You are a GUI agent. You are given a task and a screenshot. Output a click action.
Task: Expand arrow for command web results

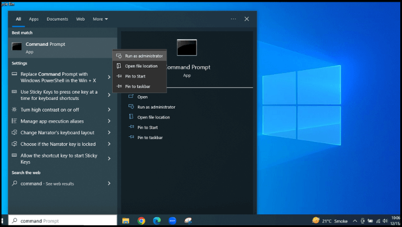coord(109,183)
